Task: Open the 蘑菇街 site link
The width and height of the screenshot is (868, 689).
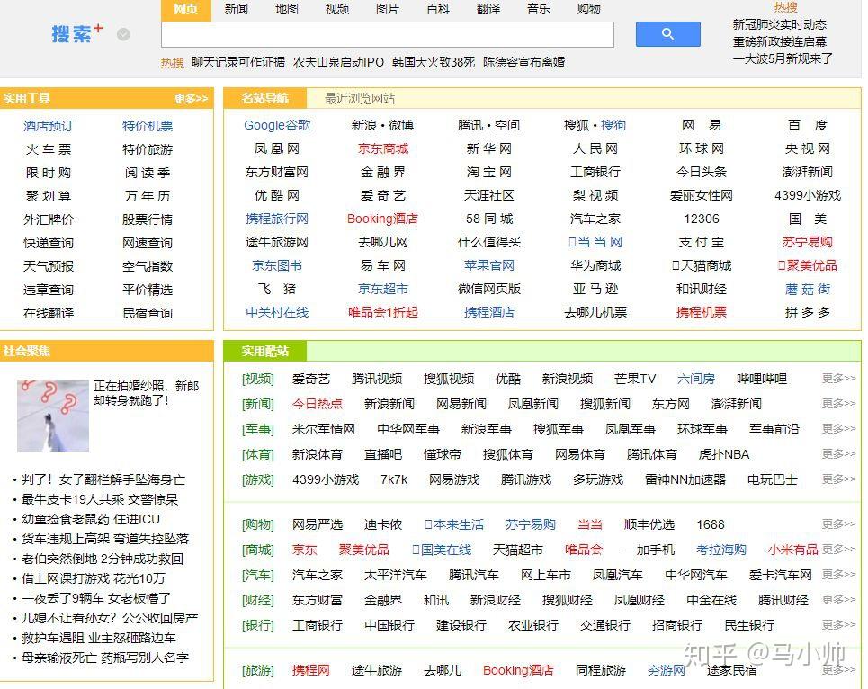Action: (x=808, y=289)
